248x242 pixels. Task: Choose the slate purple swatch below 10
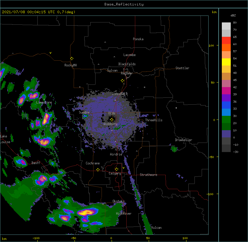(x=226, y=134)
